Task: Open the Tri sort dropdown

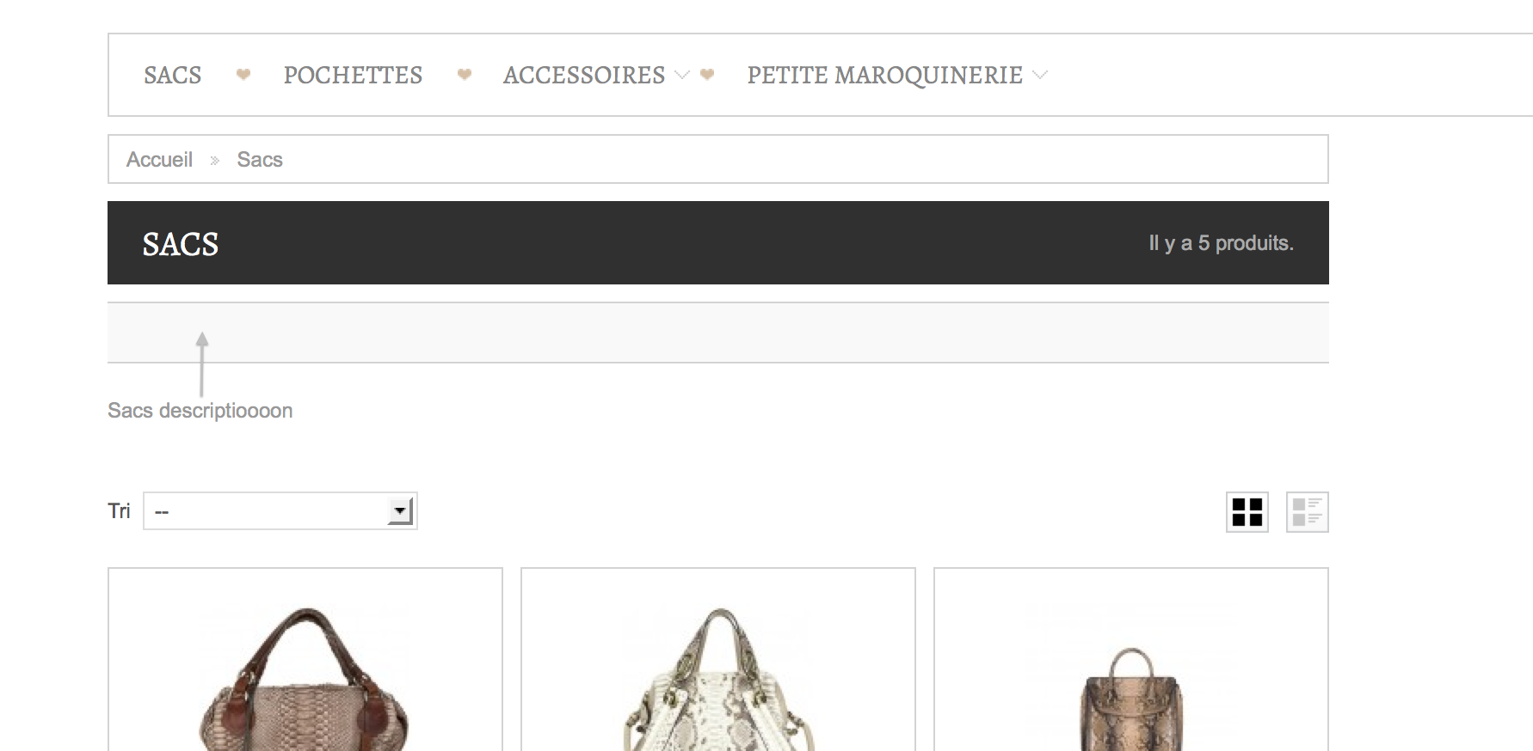Action: 280,511
